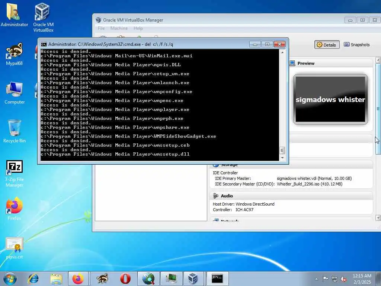Switch to Firefox in the taskbar
Screen dimensions: 381x286
click(78, 279)
